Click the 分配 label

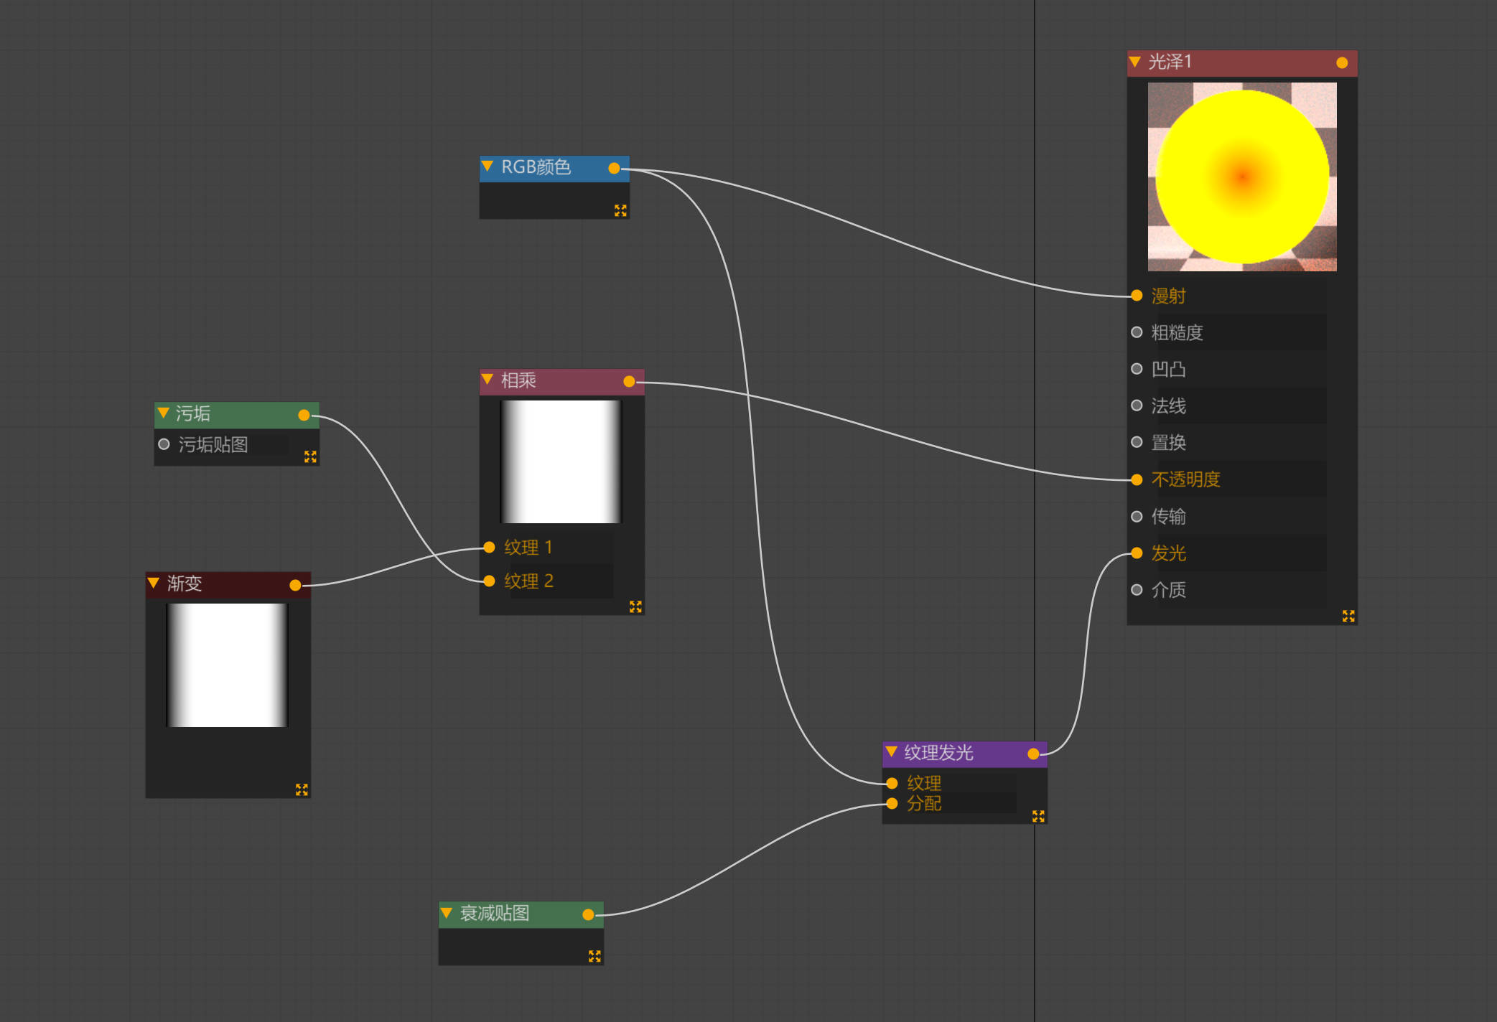(924, 803)
